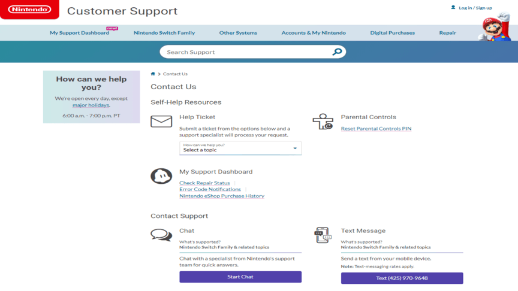
Task: Click the Parental Controls heading
Action: [x=368, y=117]
